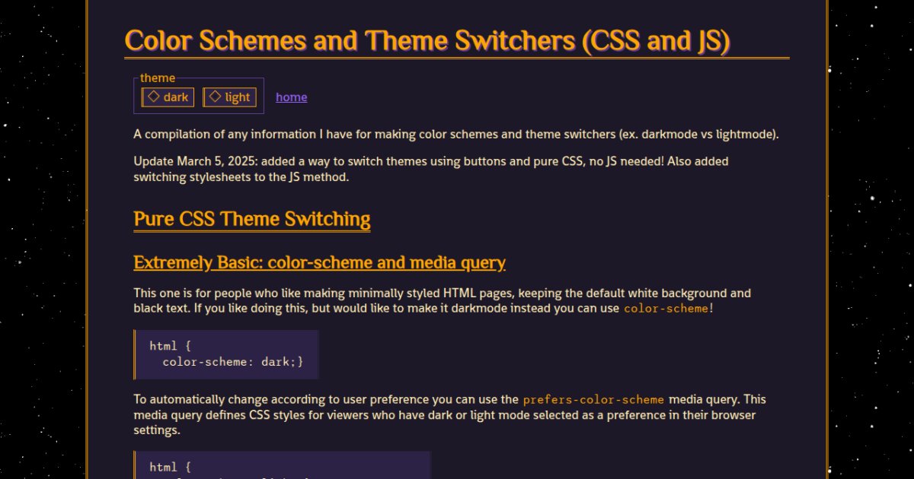
Task: Click the compilation intro paragraph
Action: coord(455,135)
